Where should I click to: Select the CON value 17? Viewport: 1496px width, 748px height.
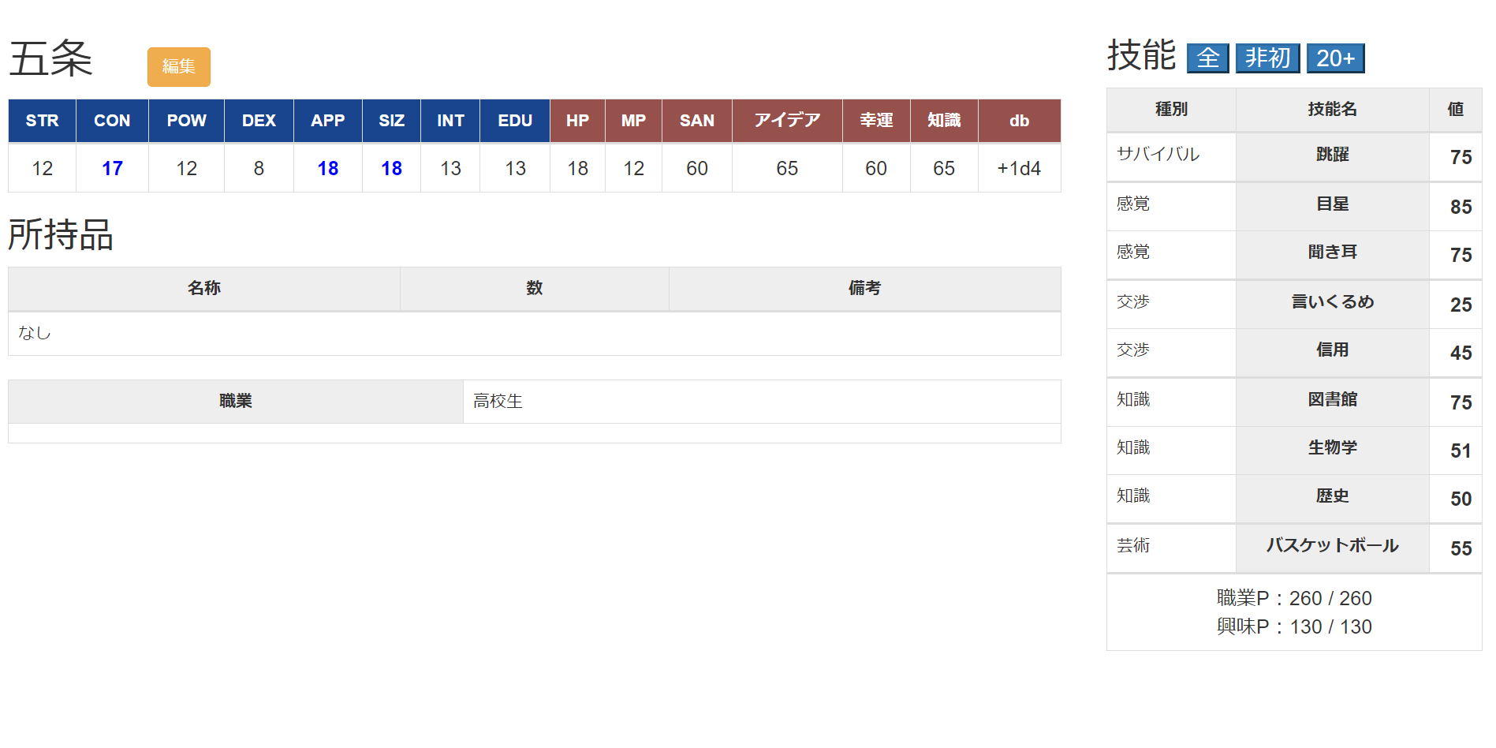112,168
